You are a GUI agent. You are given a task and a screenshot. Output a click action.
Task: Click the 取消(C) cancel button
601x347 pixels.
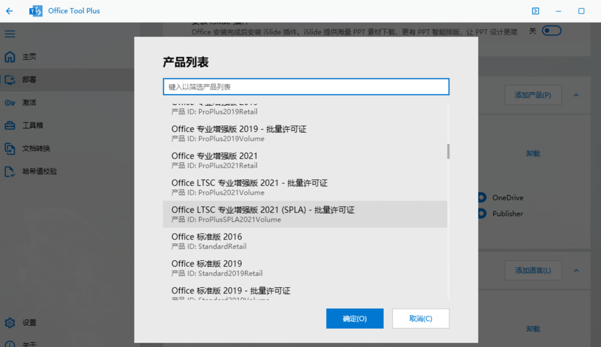[x=420, y=319]
